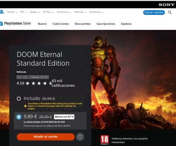Open the search magnifier icon

coord(170,12)
